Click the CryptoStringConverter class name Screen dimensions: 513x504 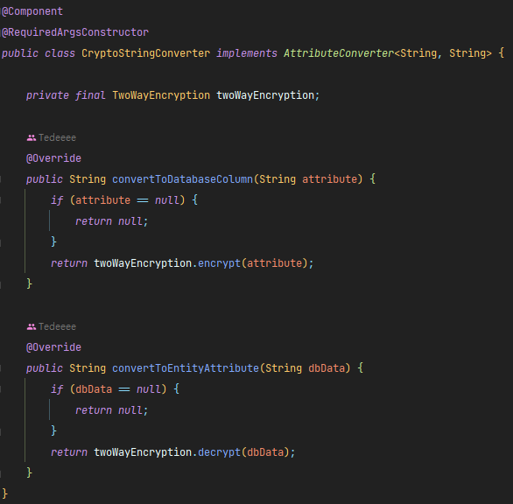pos(145,53)
